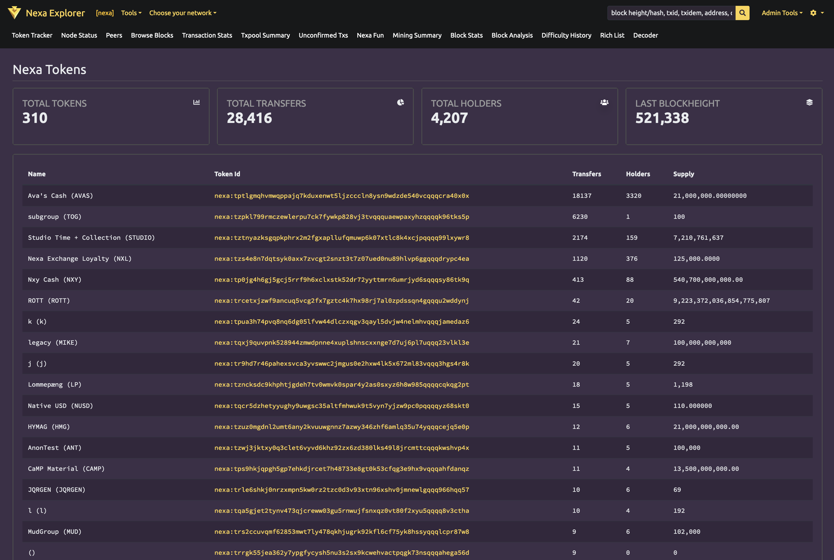
Task: Open Unconfirmed Txs page
Action: click(x=323, y=35)
